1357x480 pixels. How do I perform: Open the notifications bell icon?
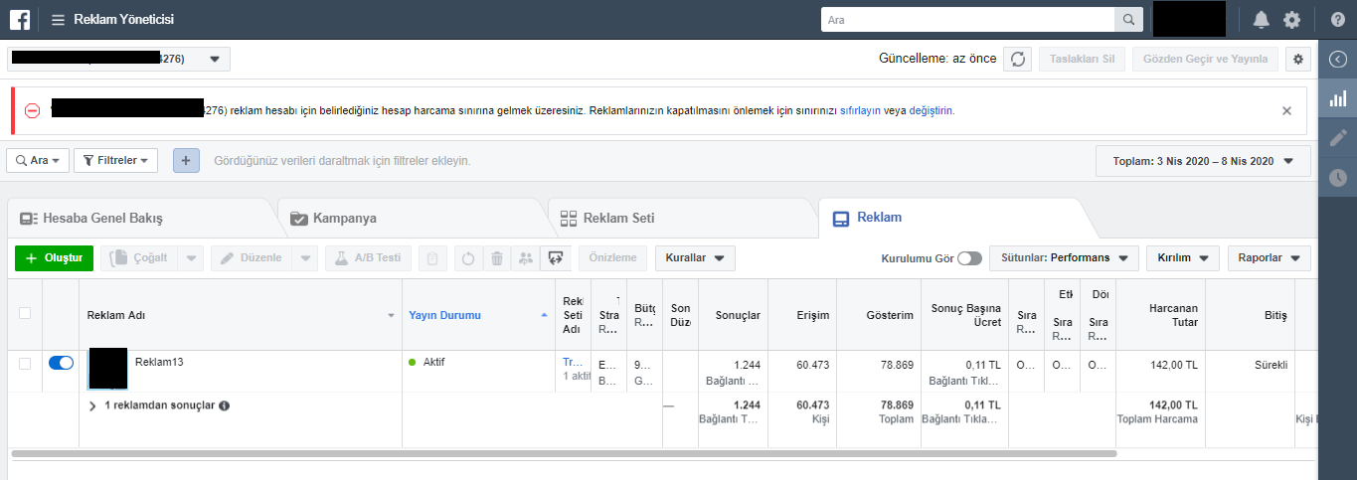1262,20
